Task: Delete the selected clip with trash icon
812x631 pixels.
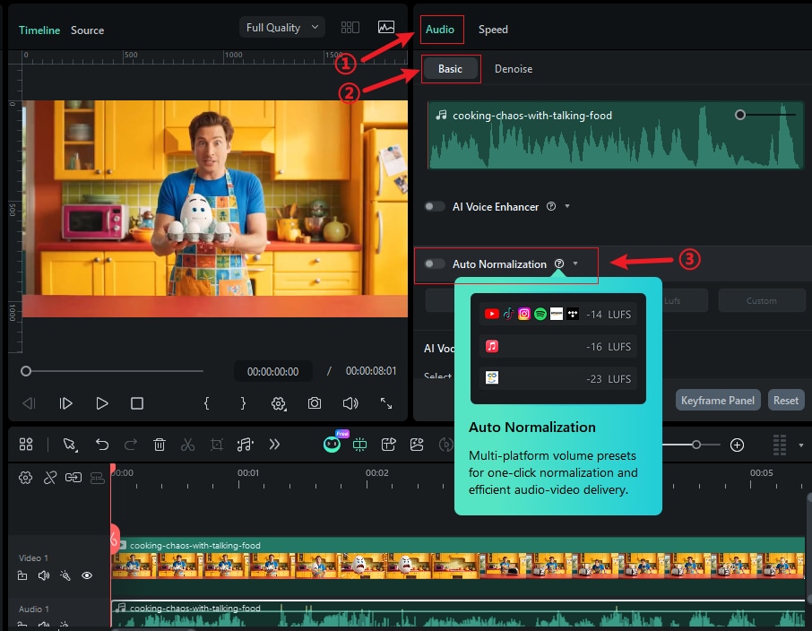Action: (160, 445)
